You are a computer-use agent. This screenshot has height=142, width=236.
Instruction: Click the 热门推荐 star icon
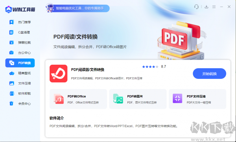(11, 22)
